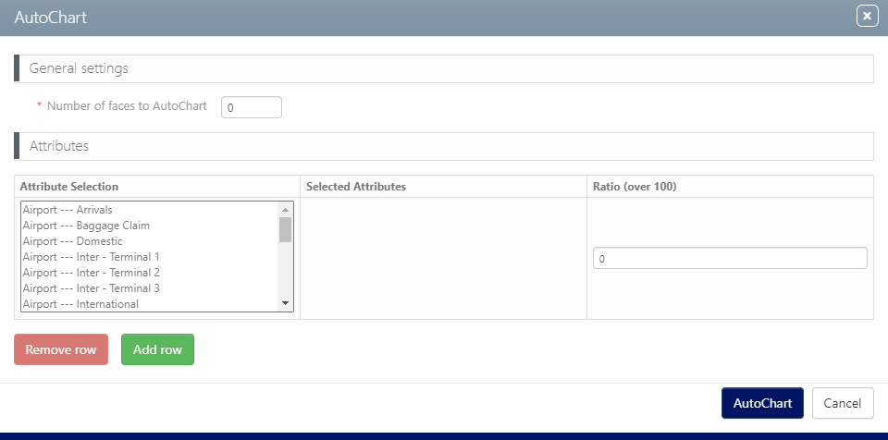Click the attribute list scroll up arrow

(285, 209)
